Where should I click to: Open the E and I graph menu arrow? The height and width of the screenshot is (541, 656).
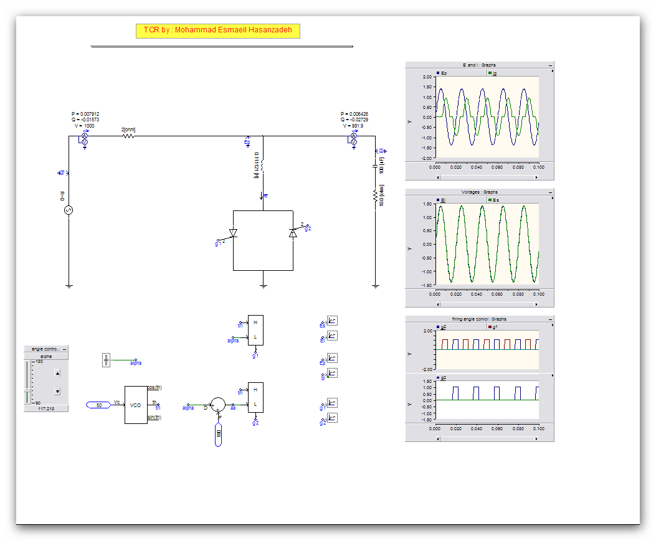[x=552, y=72]
